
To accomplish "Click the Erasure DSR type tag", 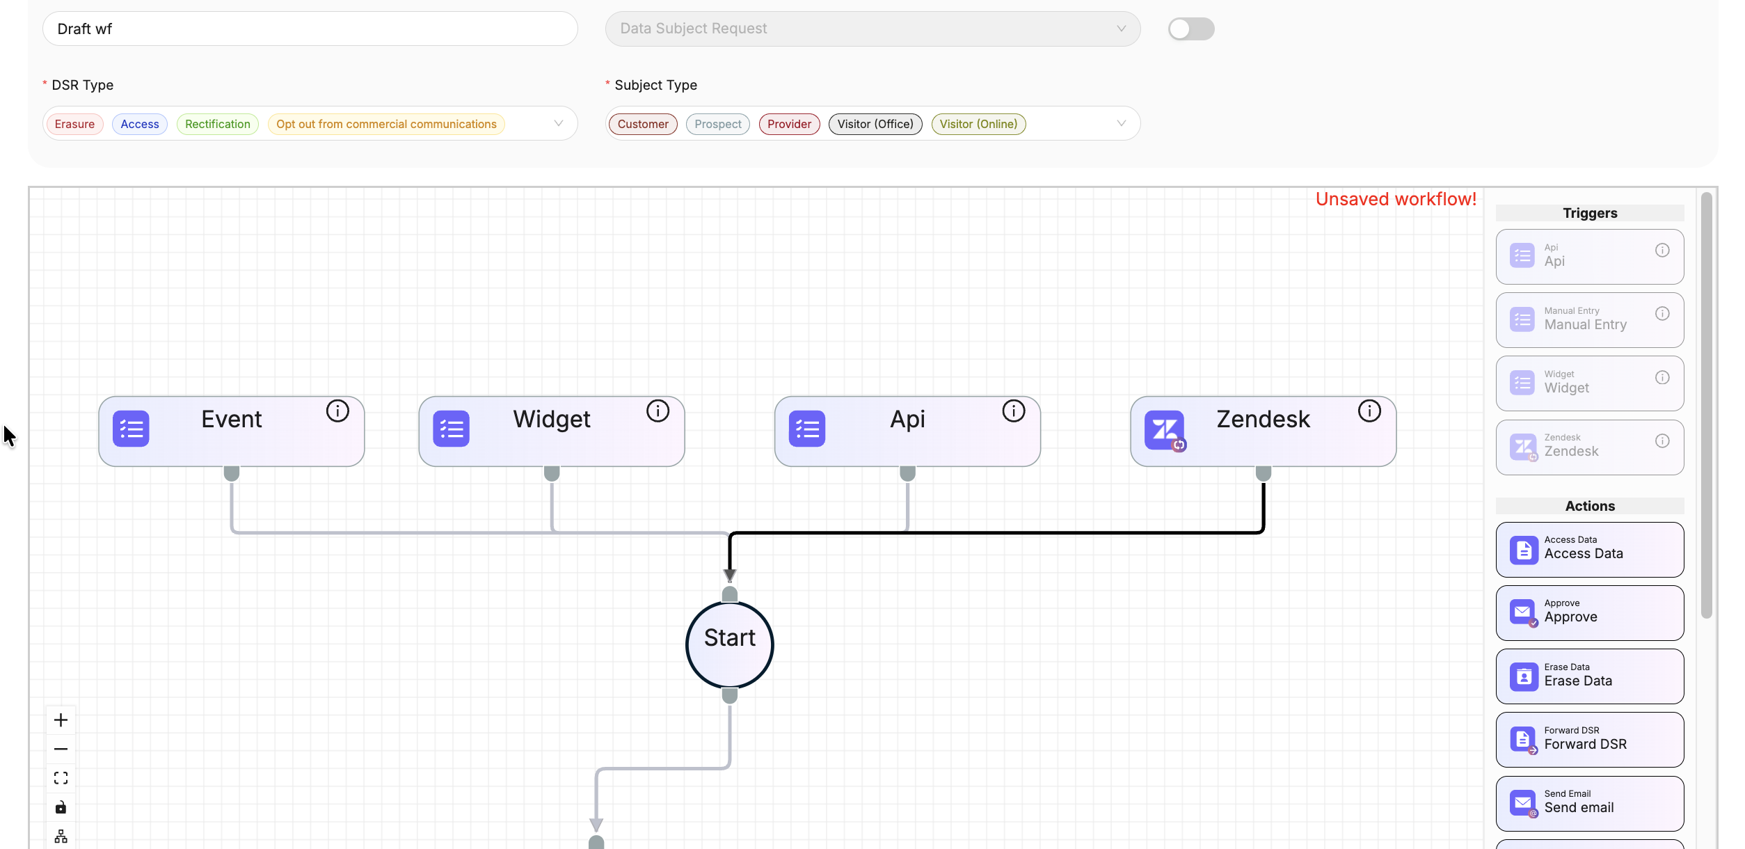I will (x=74, y=124).
